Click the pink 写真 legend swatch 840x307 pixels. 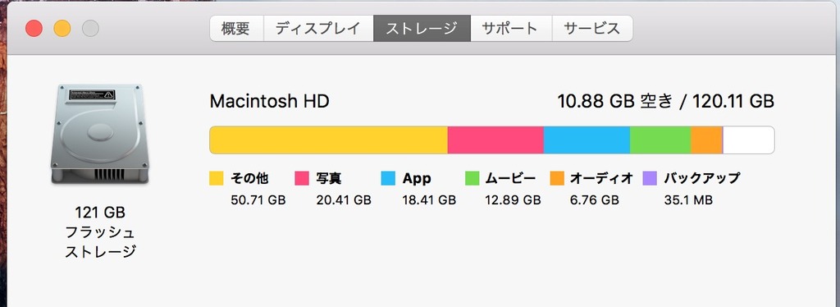pyautogui.click(x=302, y=178)
